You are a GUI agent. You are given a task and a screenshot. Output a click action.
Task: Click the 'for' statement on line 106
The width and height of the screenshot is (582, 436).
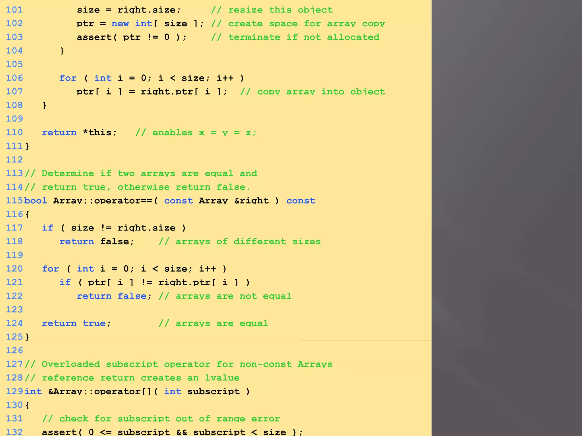tap(152, 78)
